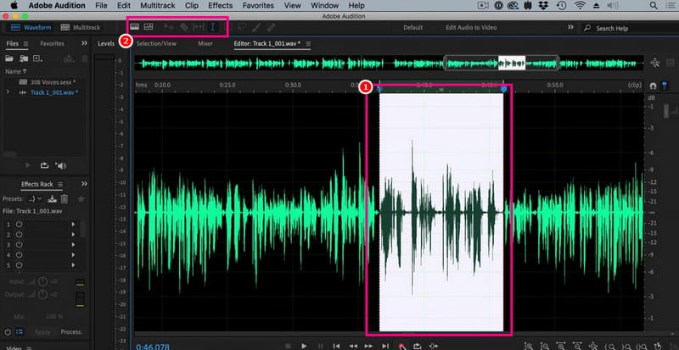Toggle power for effect slot 4
Image resolution: width=679 pixels, height=350 pixels.
[x=19, y=255]
